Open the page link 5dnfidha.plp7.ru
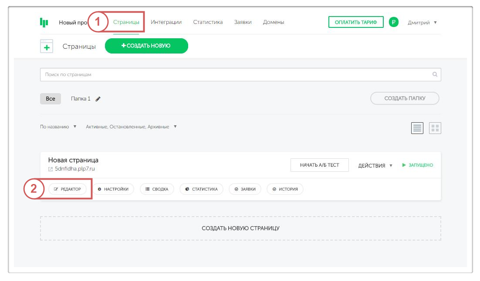This screenshot has width=480, height=281. [74, 169]
